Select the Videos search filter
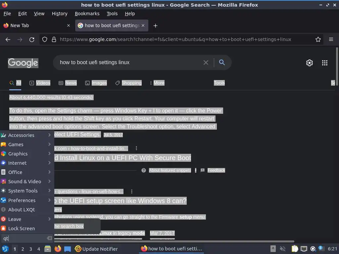Image resolution: width=339 pixels, height=254 pixels. click(40, 83)
